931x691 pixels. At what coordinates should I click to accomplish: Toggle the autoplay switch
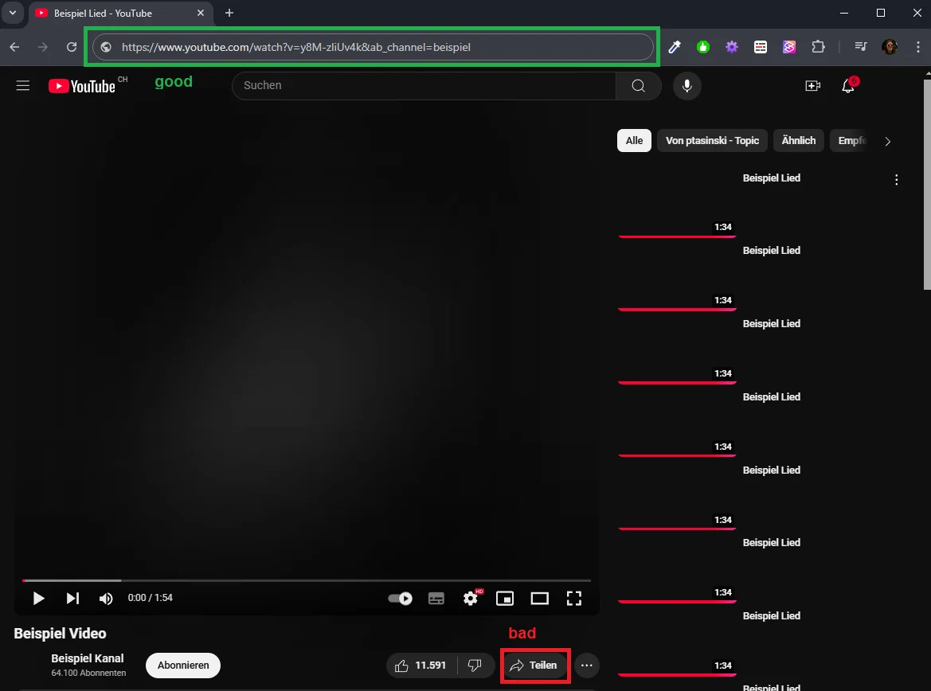tap(400, 599)
